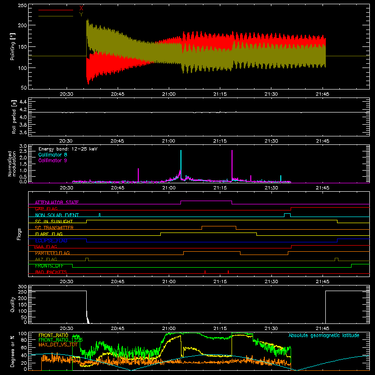Click the PARTICLE_FLAG label
This screenshot has height=375, width=375.
(52, 253)
